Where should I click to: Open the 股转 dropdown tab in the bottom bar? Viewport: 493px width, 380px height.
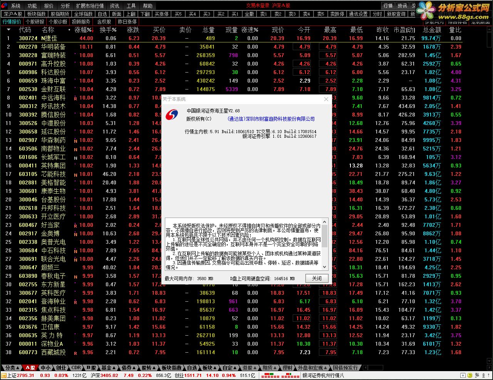149,368
